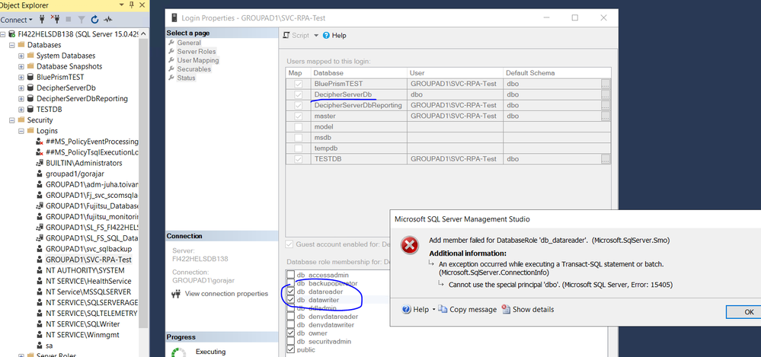Open the Help dropdown arrow in error dialog

[x=434, y=310]
